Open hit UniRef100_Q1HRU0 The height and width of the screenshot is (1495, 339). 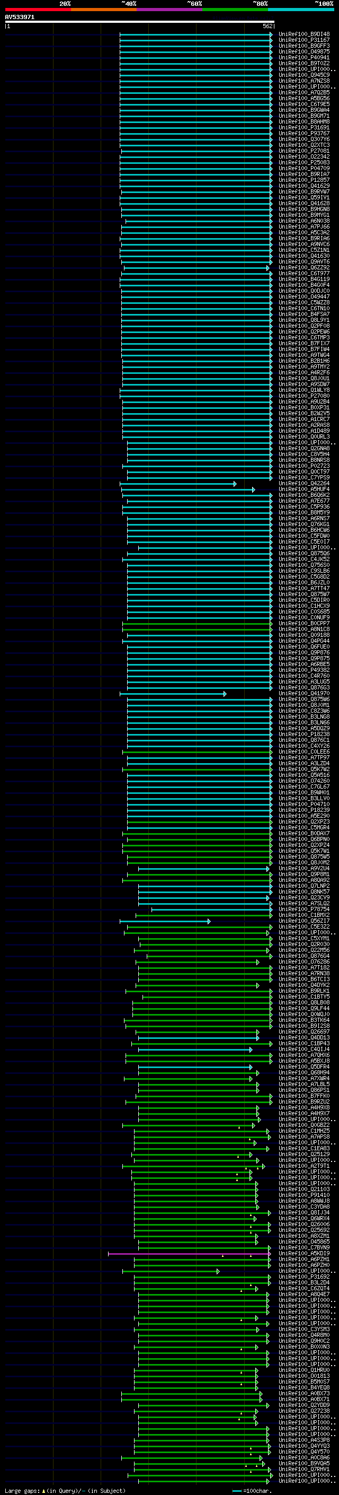[x=304, y=1371]
